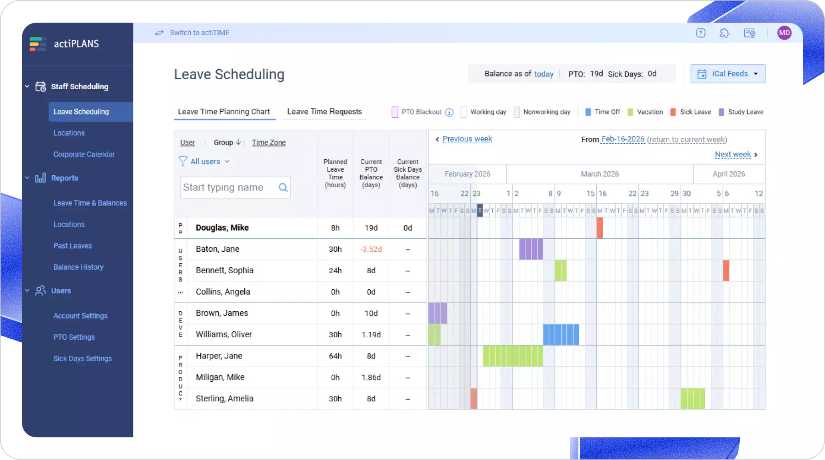Click the search magnifier in the name field
Image resolution: width=825 pixels, height=460 pixels.
click(282, 187)
